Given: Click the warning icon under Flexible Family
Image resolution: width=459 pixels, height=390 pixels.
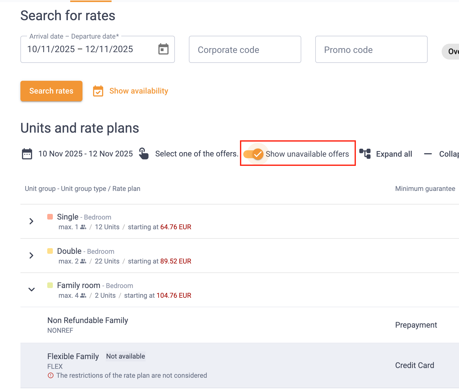Looking at the screenshot, I should pos(51,375).
